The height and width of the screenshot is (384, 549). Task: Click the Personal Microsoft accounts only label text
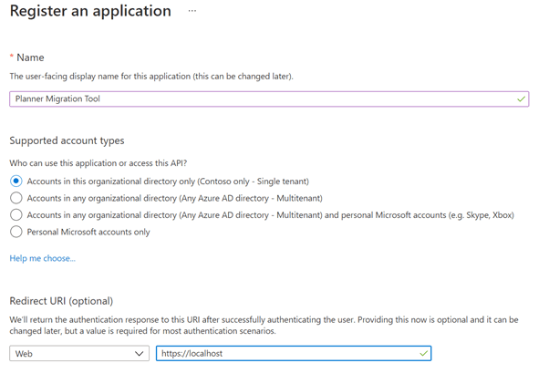[x=88, y=232]
